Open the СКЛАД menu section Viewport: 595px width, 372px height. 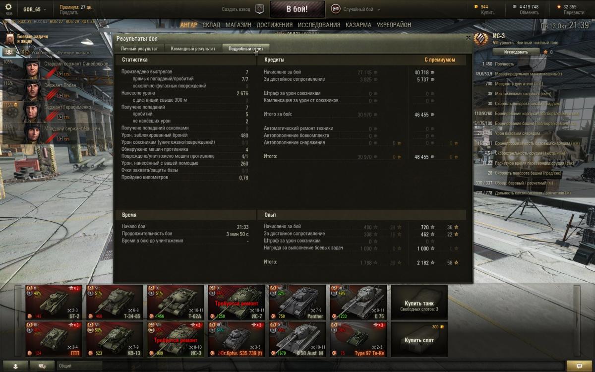[212, 25]
